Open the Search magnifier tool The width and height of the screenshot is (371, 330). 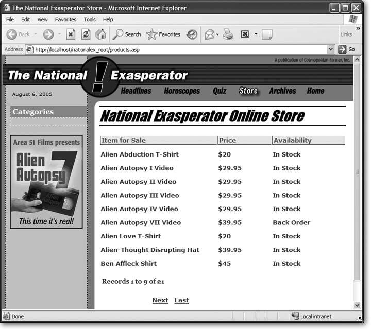[x=118, y=34]
